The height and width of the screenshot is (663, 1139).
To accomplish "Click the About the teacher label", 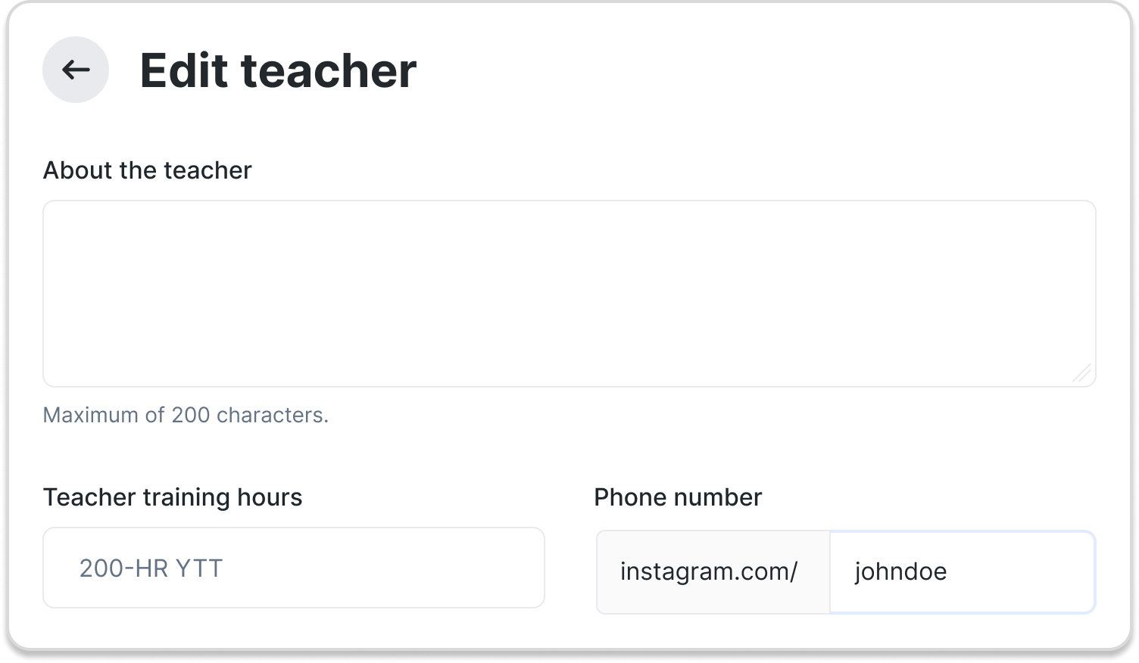I will (x=147, y=170).
